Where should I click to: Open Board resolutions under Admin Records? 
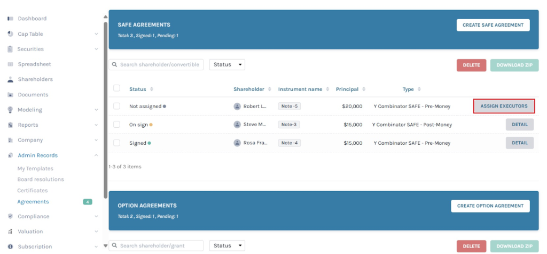[x=41, y=179]
